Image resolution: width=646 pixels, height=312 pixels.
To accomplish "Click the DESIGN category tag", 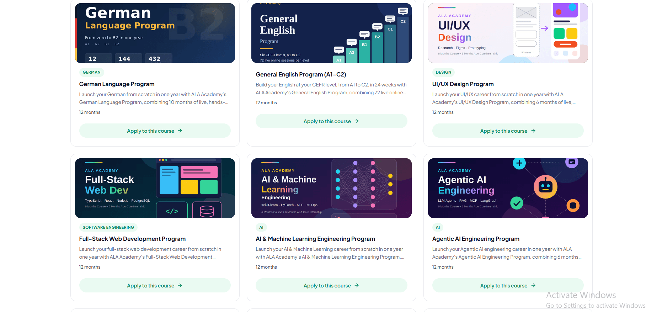I will (443, 72).
